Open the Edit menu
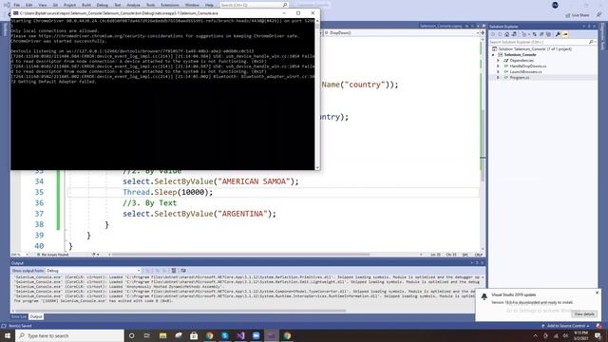Viewport: 608px width, 342px height. pyautogui.click(x=29, y=5)
